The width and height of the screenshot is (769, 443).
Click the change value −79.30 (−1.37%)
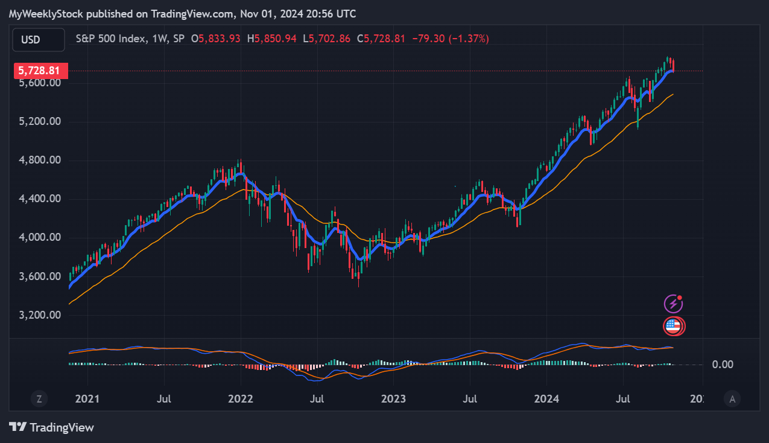(451, 38)
